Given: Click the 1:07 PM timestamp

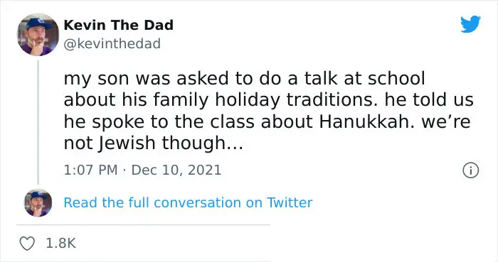Looking at the screenshot, I should 90,170.
